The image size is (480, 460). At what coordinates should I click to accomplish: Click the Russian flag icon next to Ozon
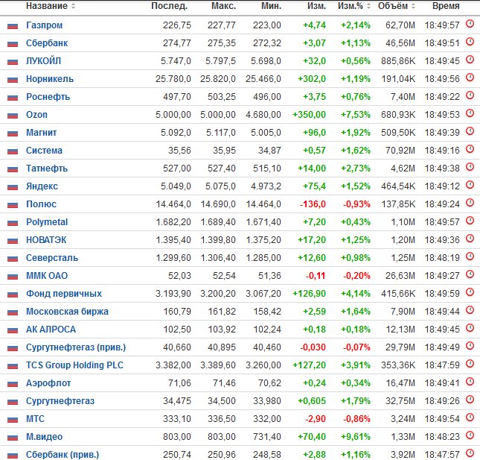tap(13, 116)
